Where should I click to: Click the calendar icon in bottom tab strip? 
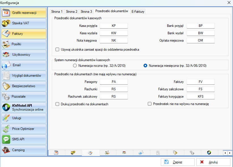pyautogui.click(x=56, y=153)
